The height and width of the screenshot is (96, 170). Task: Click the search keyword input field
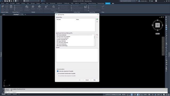128,1
